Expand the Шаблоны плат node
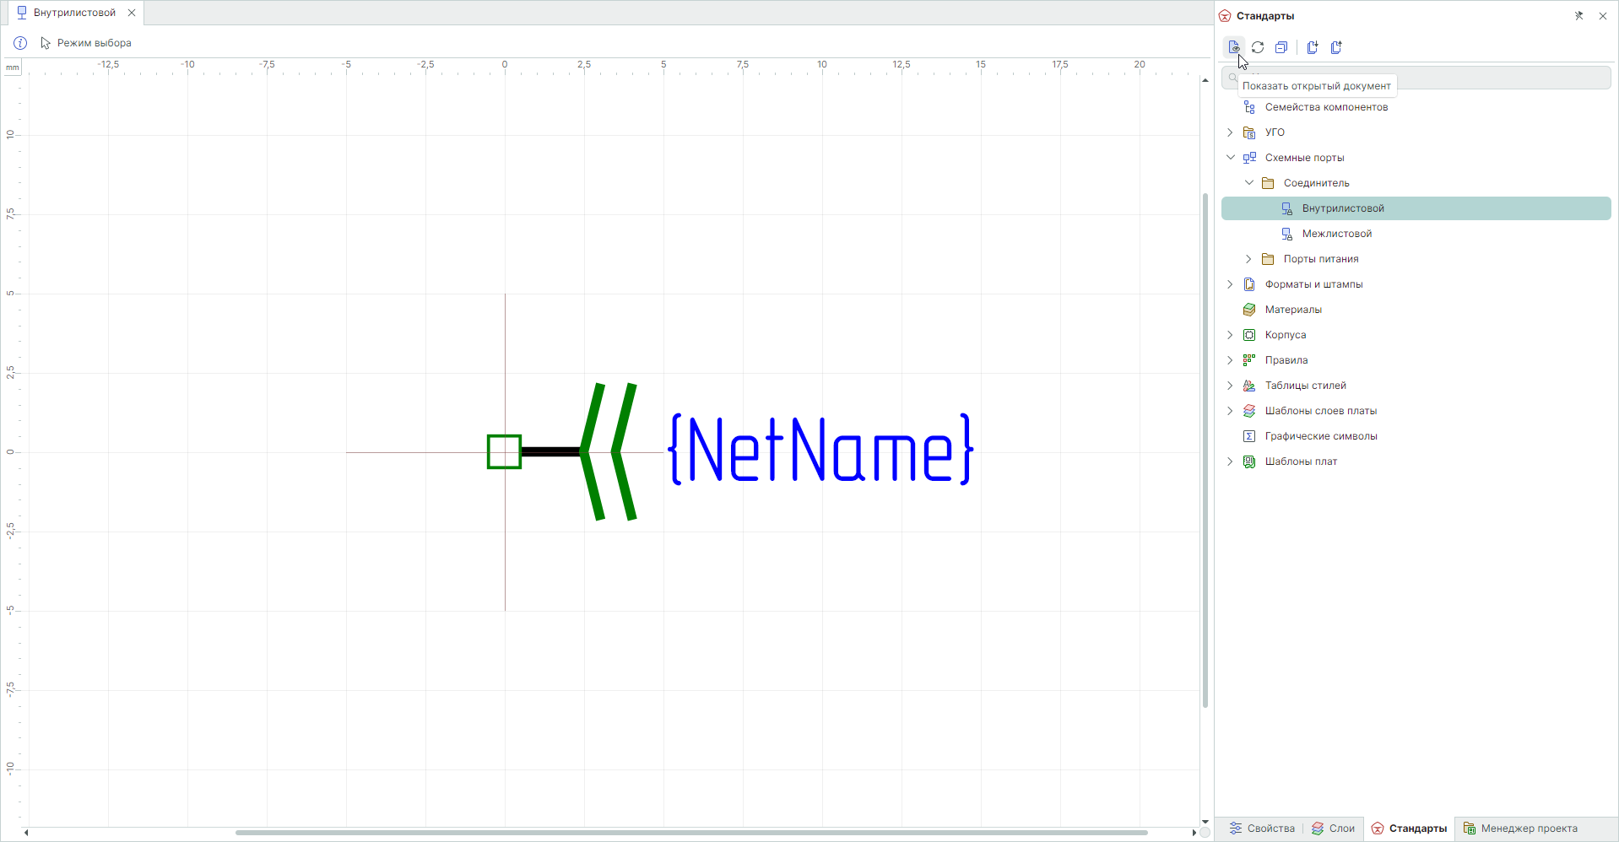Screen dimensions: 1619x842 (1230, 461)
